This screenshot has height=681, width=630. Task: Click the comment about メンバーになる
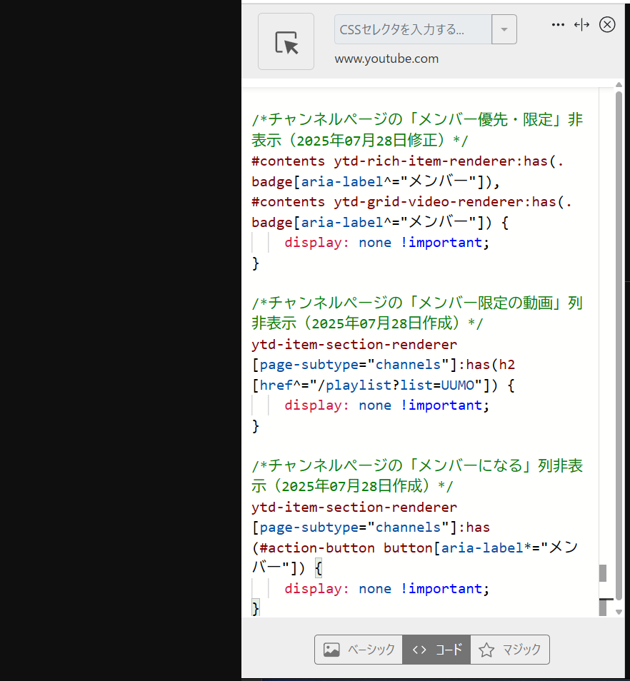416,475
